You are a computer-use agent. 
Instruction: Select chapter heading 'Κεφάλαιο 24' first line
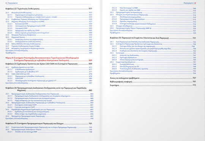[x=46, y=88]
